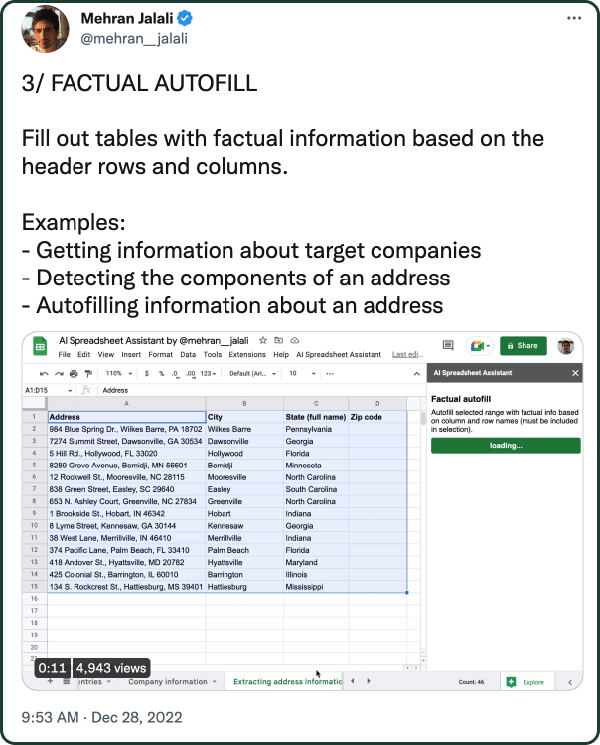Click the cloud save status icon

(295, 340)
